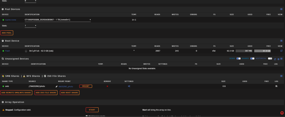Click the Pool Devices section title
Viewport: 285px width, 117px height.
13,9
